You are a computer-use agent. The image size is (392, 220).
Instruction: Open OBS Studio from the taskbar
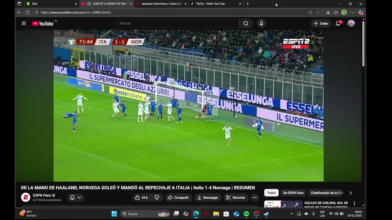(x=256, y=214)
